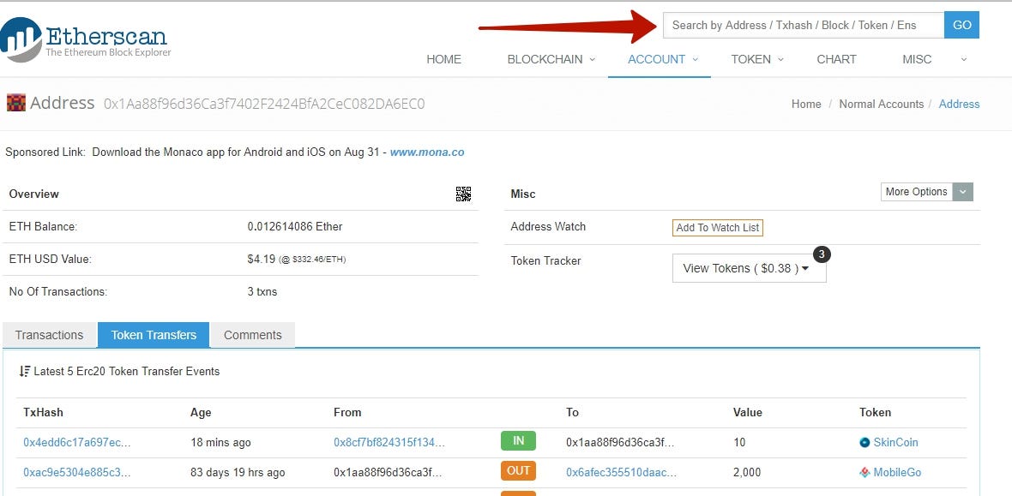
Task: Open the www.mona.co sponsored link
Action: pyautogui.click(x=426, y=152)
